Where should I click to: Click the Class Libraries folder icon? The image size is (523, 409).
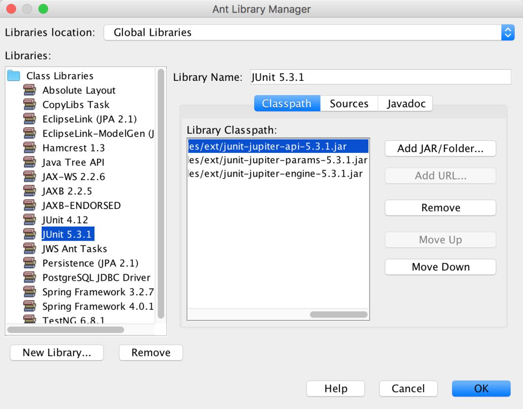[14, 76]
